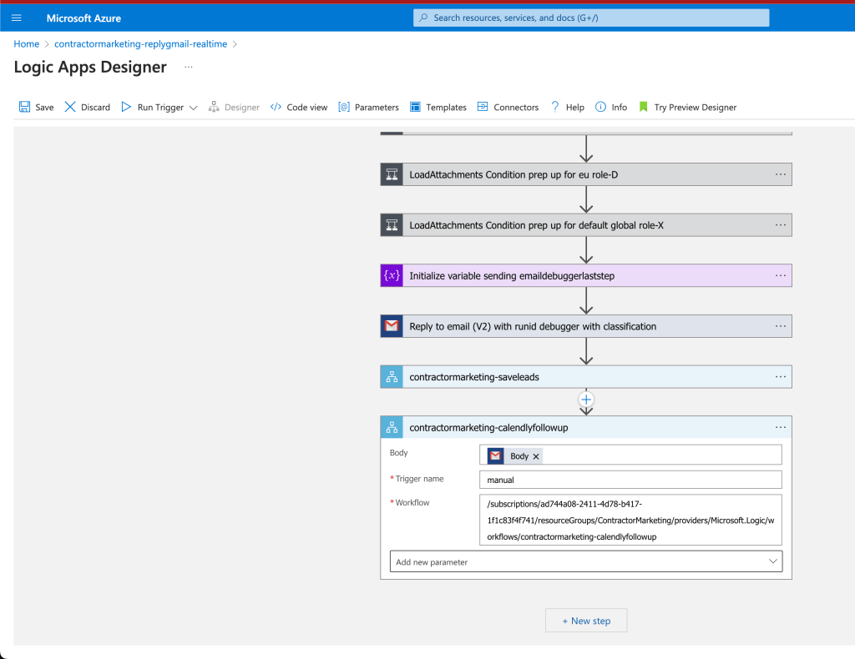Click the Info label in the toolbar
Image resolution: width=855 pixels, height=659 pixels.
(x=619, y=108)
